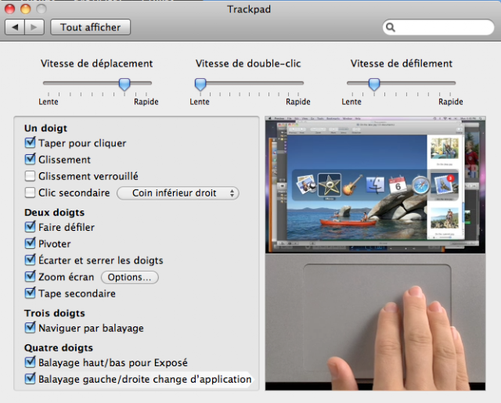501x403 pixels.
Task: Click the Deux doigts section heading
Action: coord(54,212)
